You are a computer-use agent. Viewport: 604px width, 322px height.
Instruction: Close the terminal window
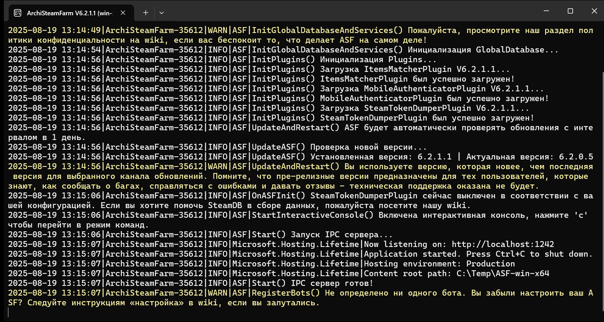(x=594, y=11)
